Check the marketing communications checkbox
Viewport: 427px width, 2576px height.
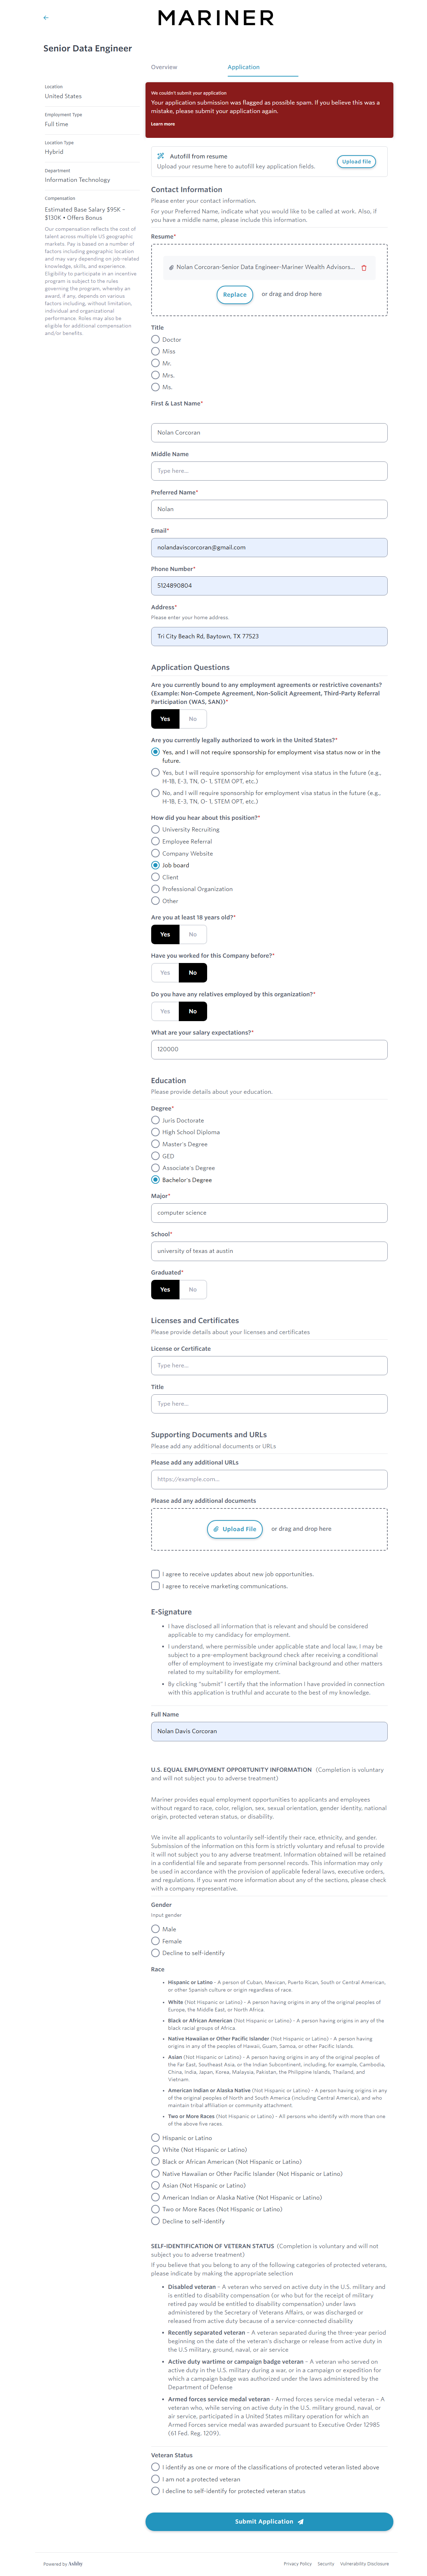(x=155, y=1586)
